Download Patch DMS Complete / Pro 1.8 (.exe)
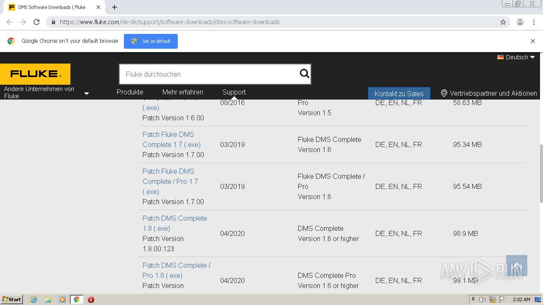The image size is (543, 305). (176, 270)
